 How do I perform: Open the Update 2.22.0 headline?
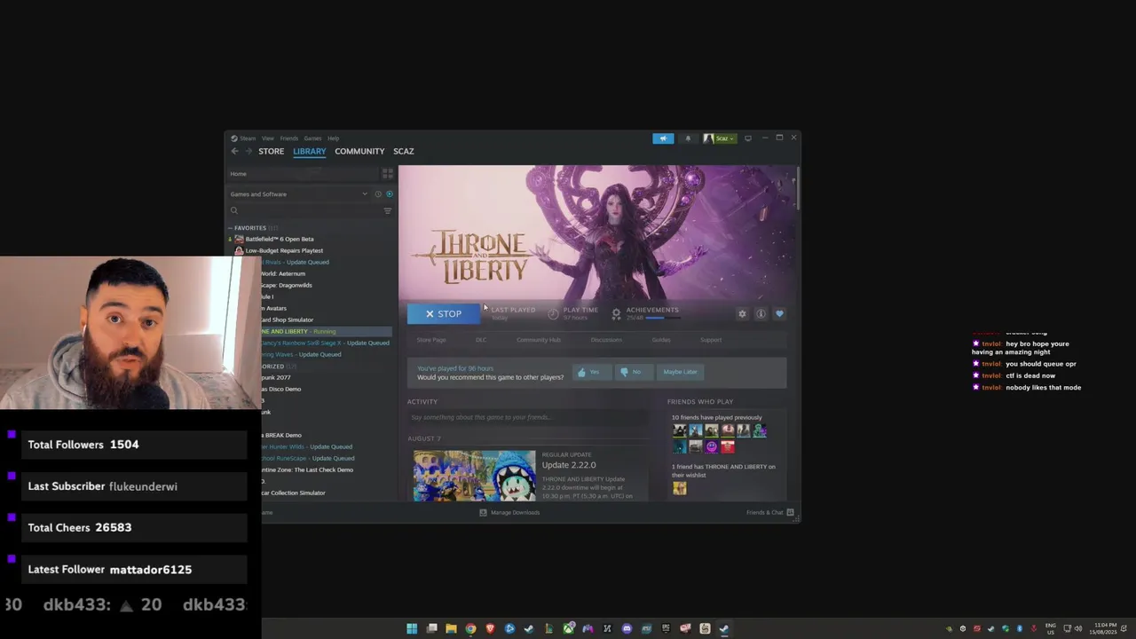coord(569,465)
